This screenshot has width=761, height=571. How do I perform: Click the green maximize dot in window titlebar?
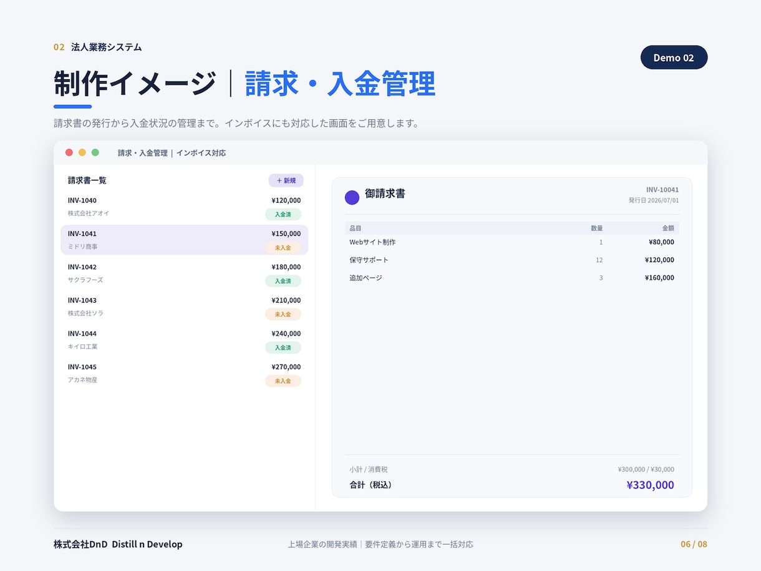[x=95, y=152]
